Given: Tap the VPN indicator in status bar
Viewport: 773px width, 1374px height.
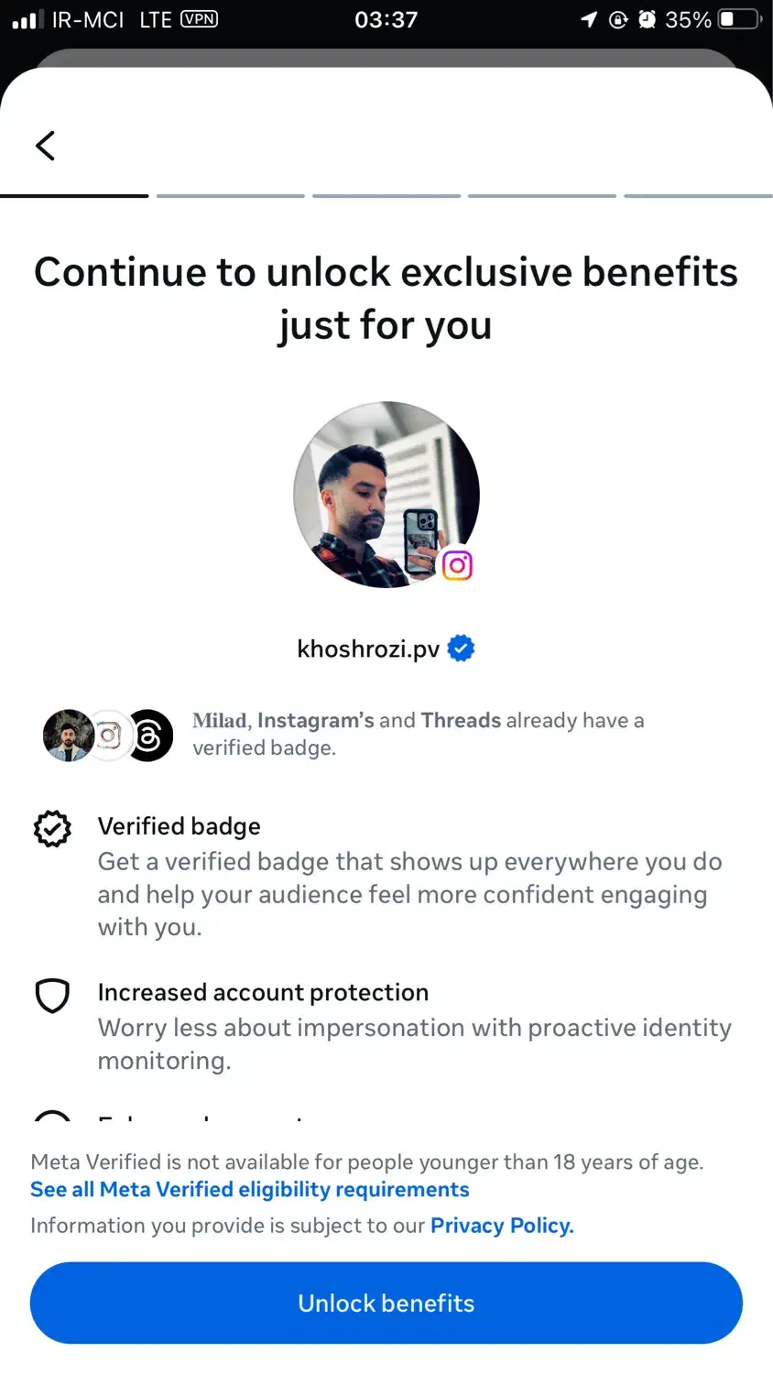Looking at the screenshot, I should [x=199, y=19].
